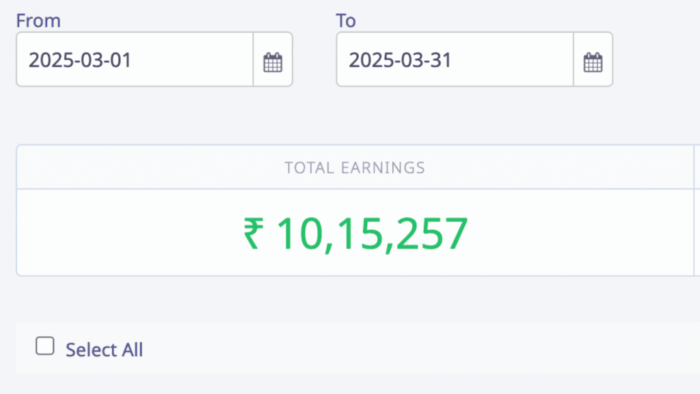Click the partially visible card at right edge

(697, 212)
